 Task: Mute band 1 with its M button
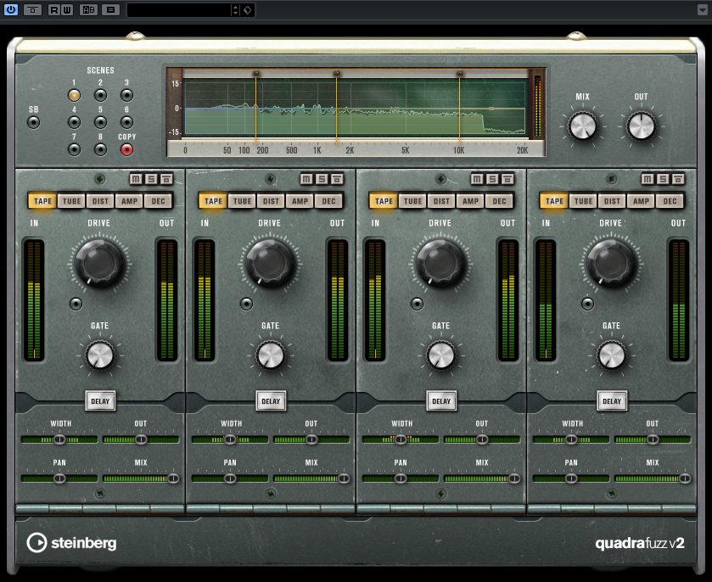tap(136, 179)
